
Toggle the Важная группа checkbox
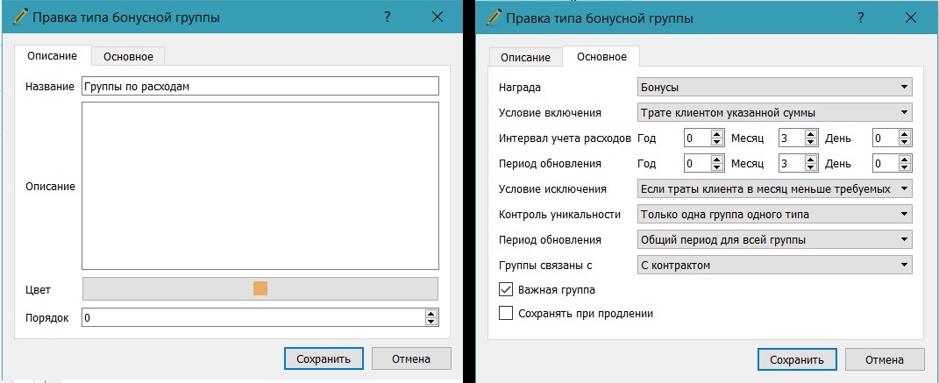coord(506,289)
